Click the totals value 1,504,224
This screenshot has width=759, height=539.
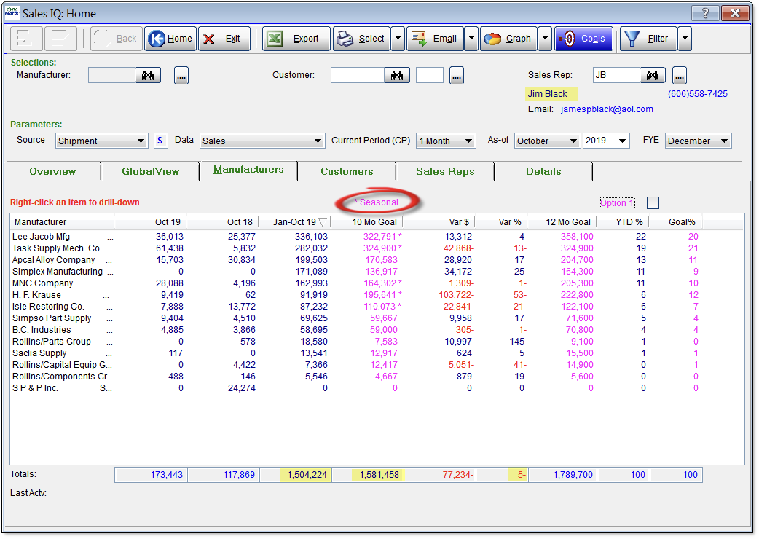coord(307,475)
